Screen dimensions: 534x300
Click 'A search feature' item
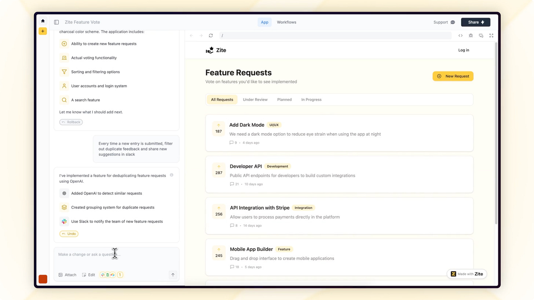coord(85,100)
